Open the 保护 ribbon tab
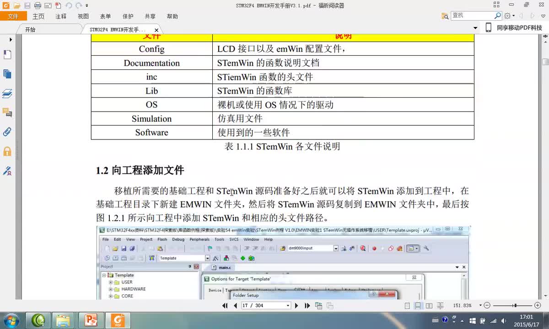The image size is (549, 329). 128,16
